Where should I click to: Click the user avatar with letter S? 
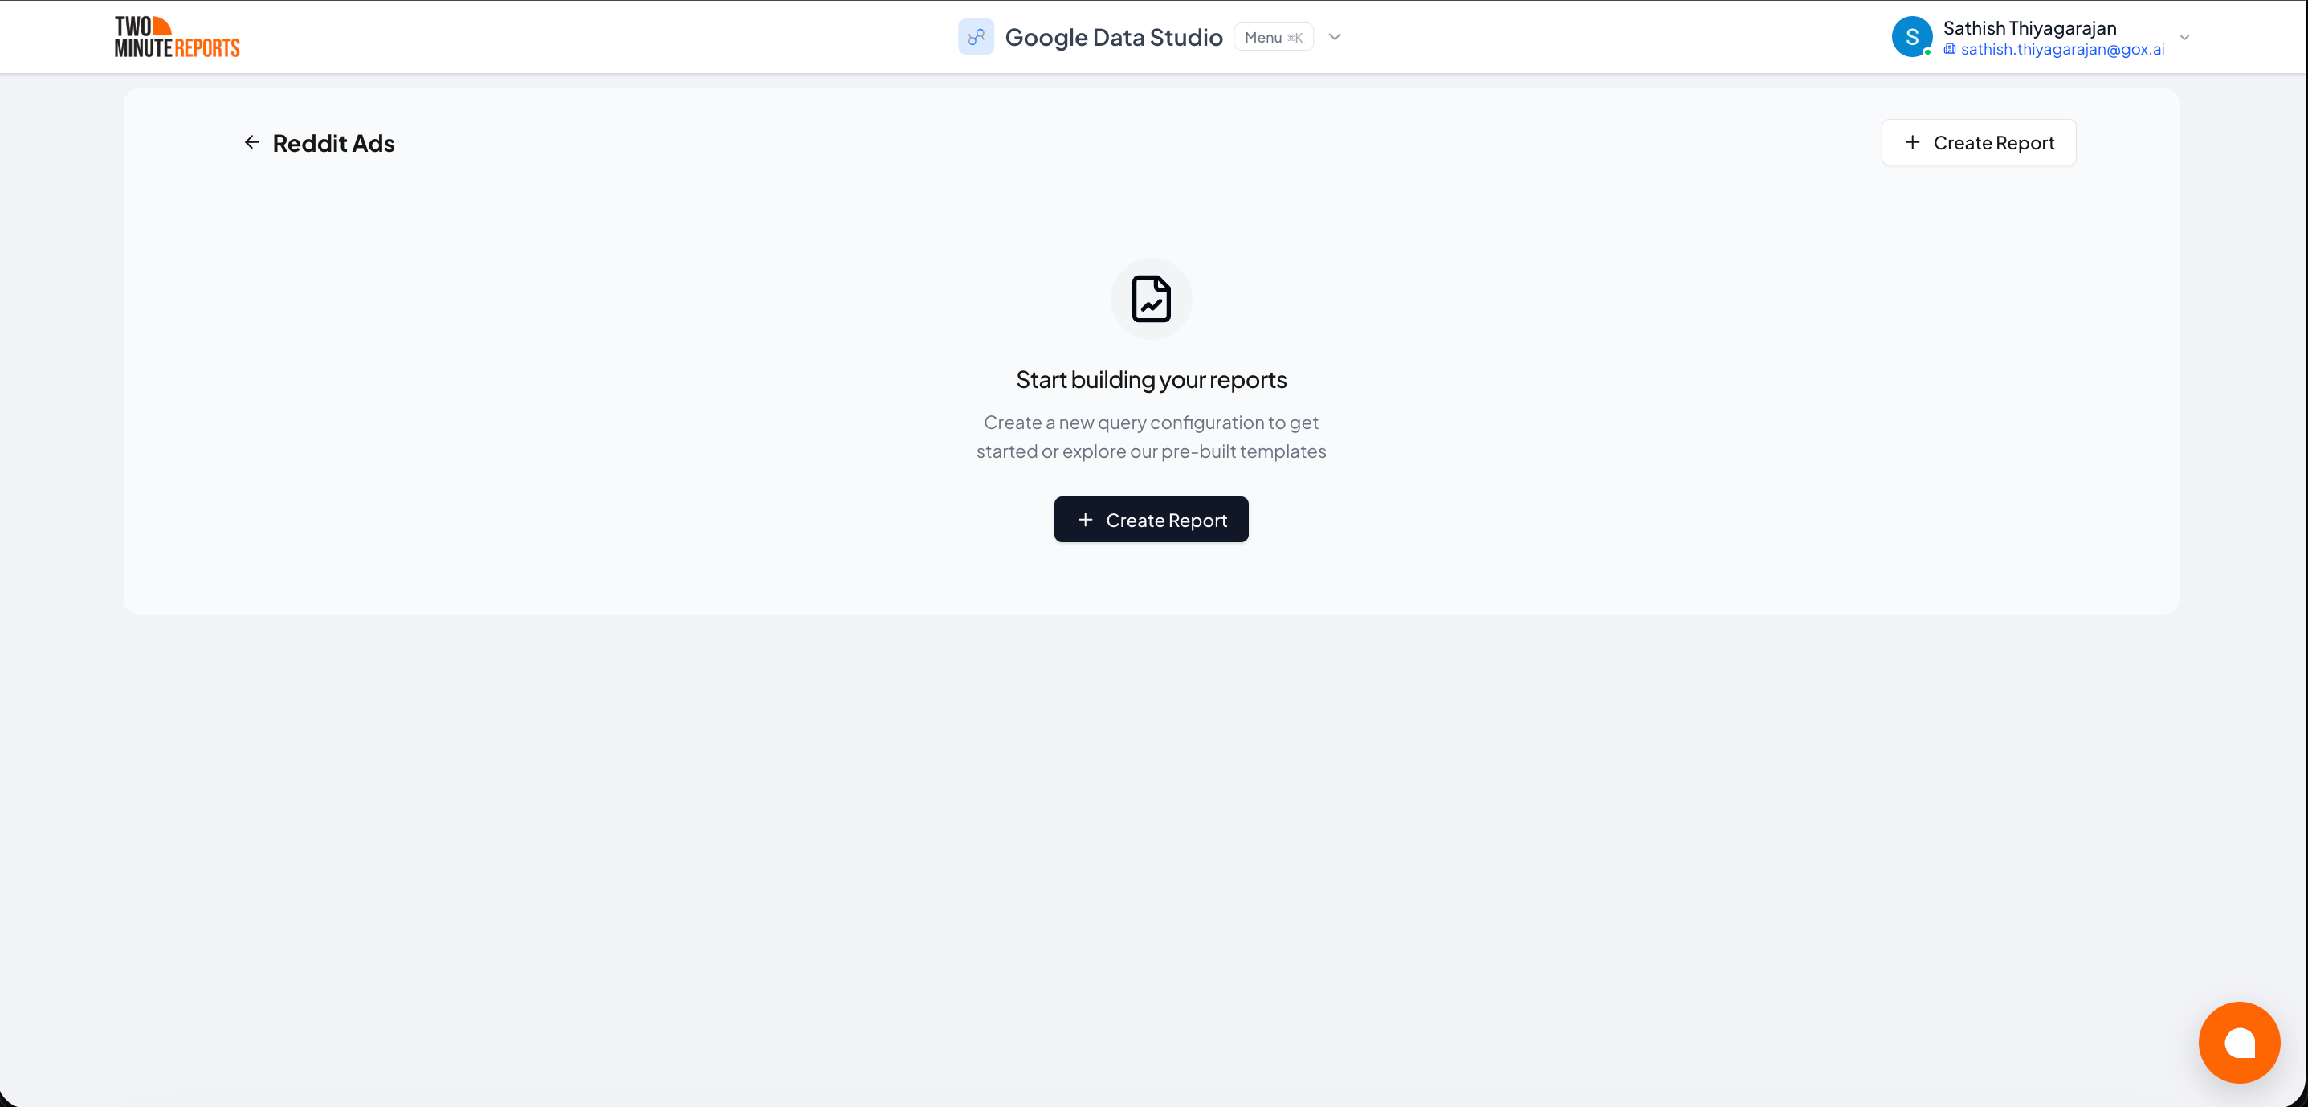tap(1911, 37)
